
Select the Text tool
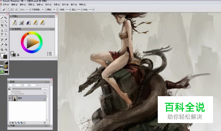click(2, 34)
